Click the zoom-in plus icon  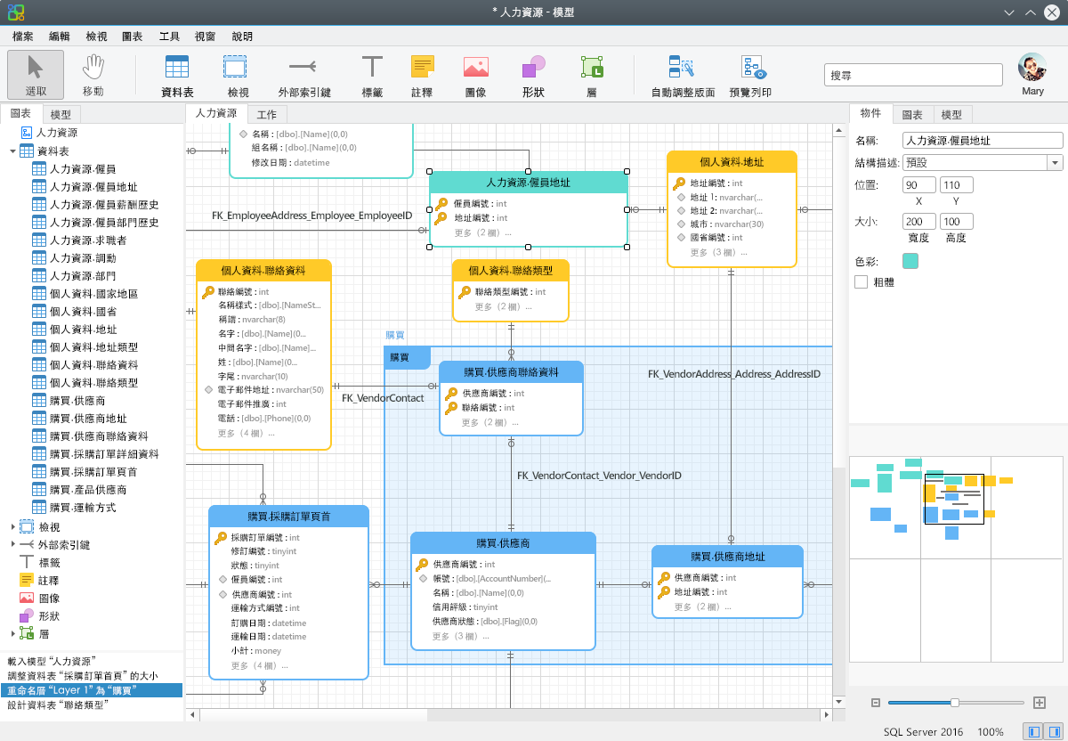click(x=1039, y=703)
